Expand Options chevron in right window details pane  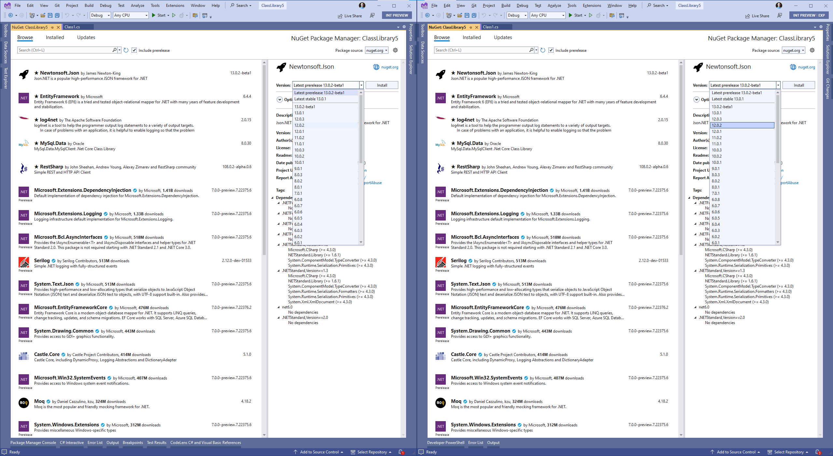point(696,100)
